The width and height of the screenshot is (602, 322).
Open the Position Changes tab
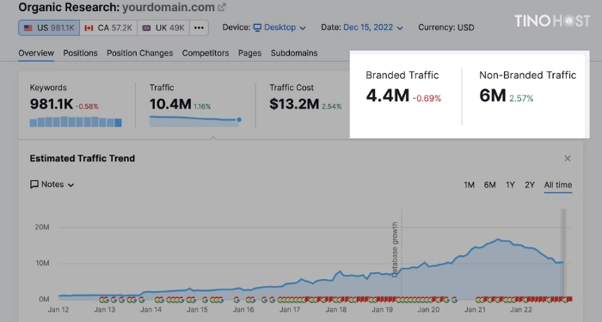coord(139,53)
